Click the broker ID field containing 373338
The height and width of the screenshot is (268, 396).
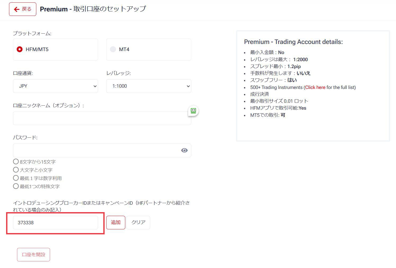(x=55, y=223)
